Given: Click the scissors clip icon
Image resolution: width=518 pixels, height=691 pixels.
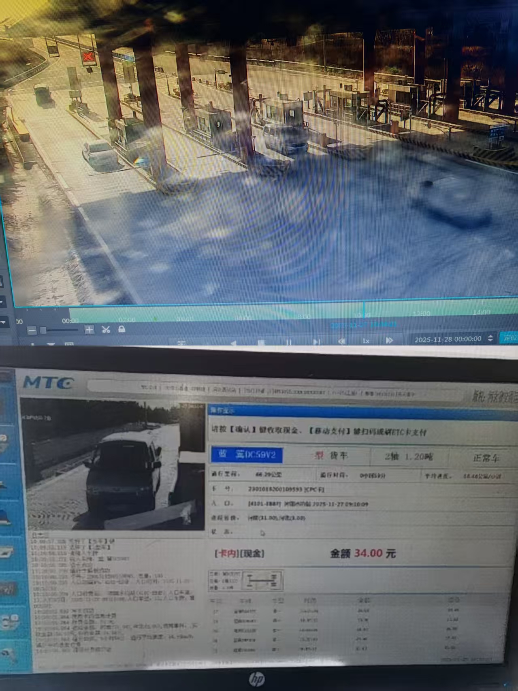Looking at the screenshot, I should point(106,330).
